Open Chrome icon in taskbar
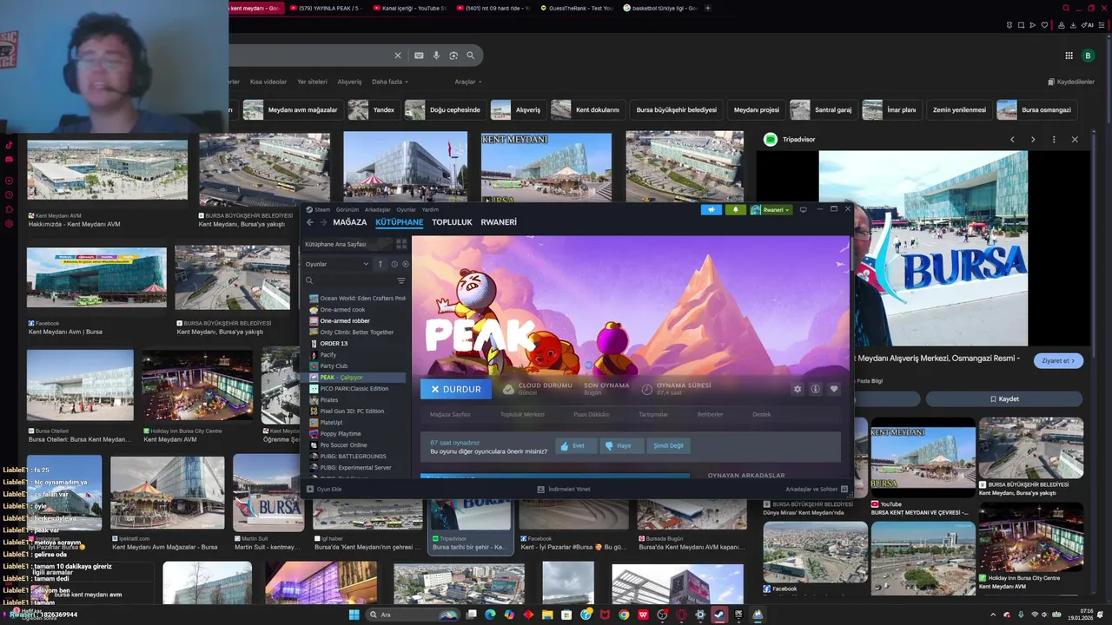Image resolution: width=1112 pixels, height=625 pixels. pos(624,615)
